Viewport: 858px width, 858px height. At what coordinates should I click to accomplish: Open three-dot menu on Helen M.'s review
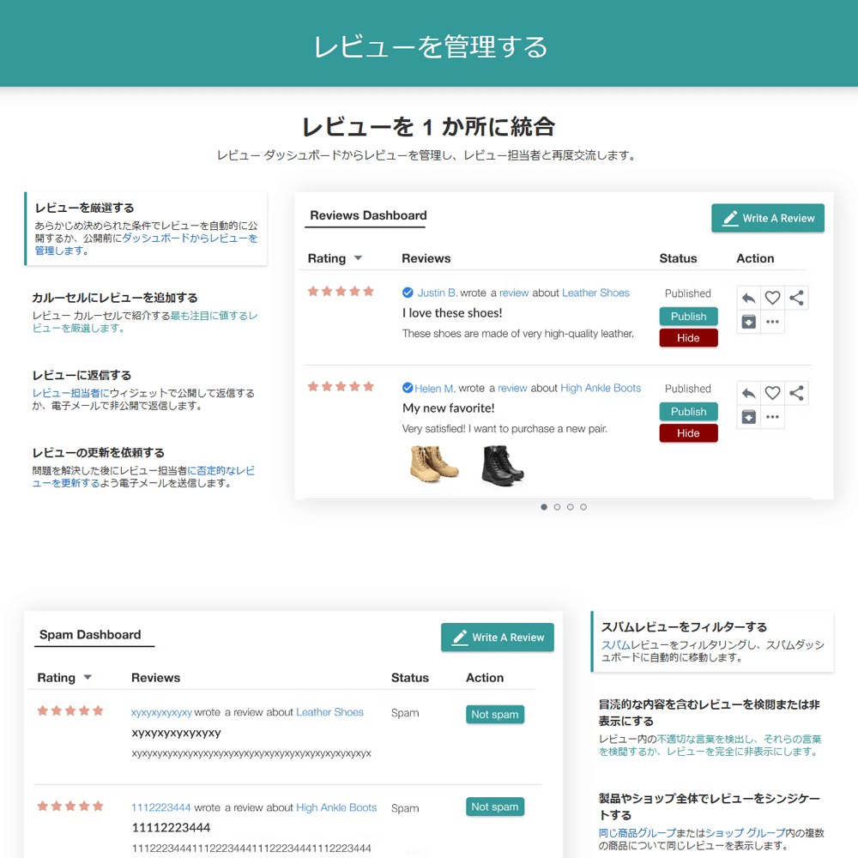pyautogui.click(x=772, y=417)
